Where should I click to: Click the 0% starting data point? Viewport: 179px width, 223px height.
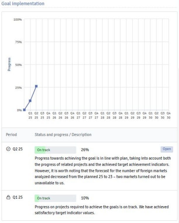24,110
